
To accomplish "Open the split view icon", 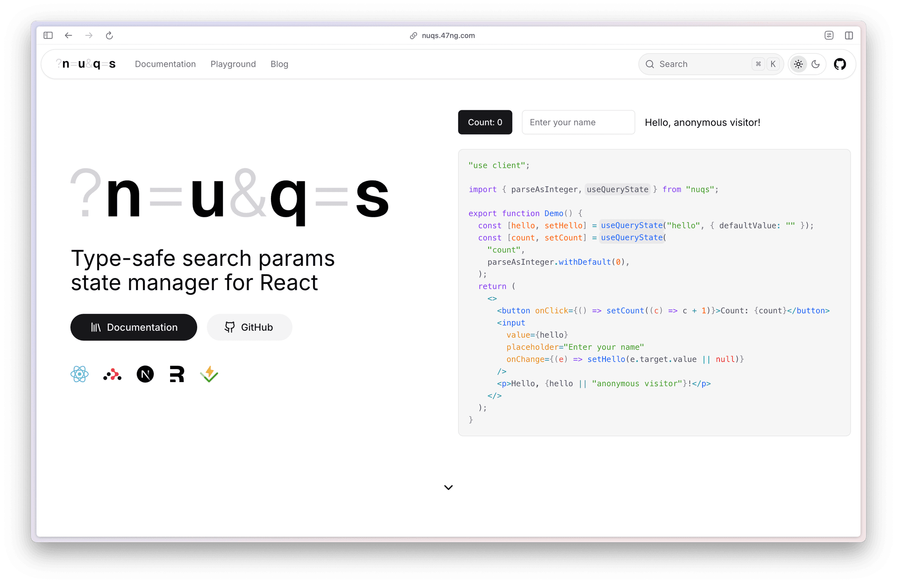I will [x=849, y=36].
